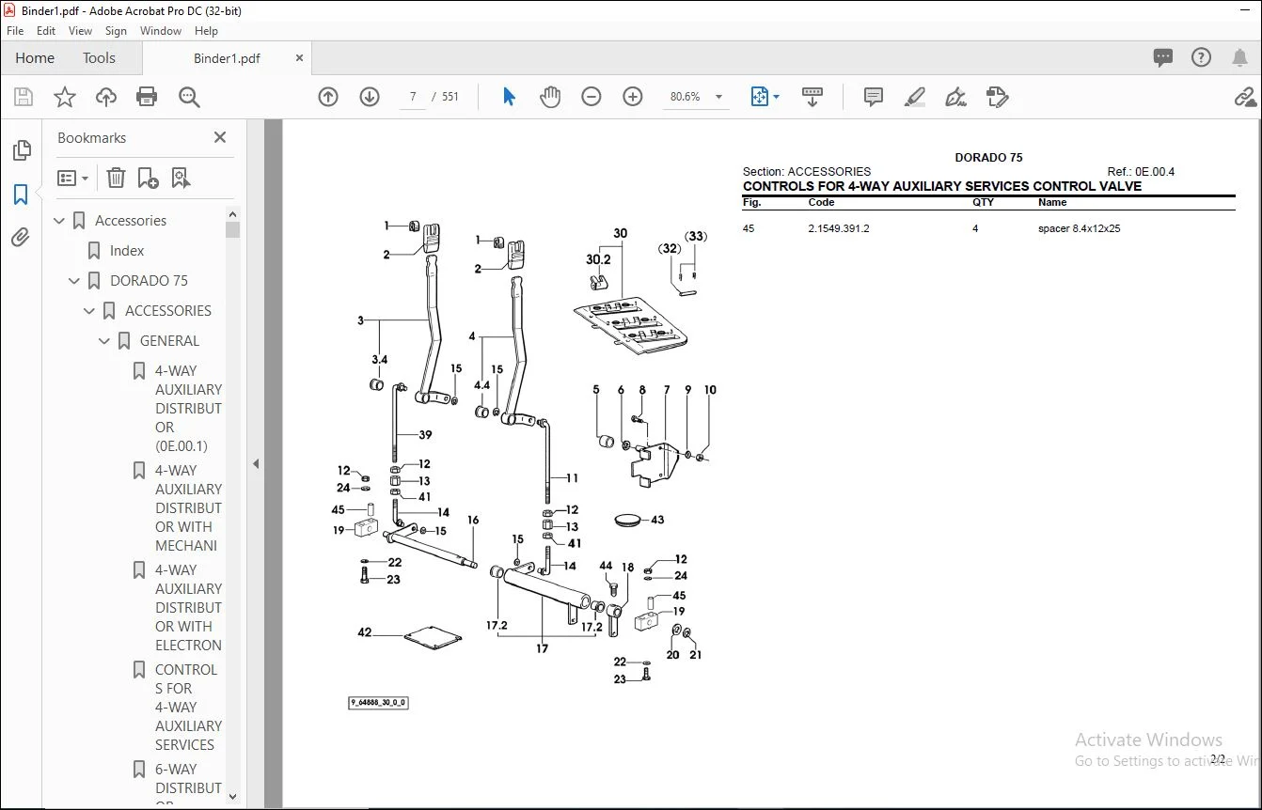This screenshot has height=810, width=1262.
Task: Collapse the navigation pane with the arrow
Action: click(255, 464)
